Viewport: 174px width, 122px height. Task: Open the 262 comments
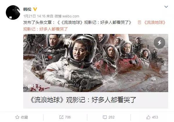pos(112,117)
